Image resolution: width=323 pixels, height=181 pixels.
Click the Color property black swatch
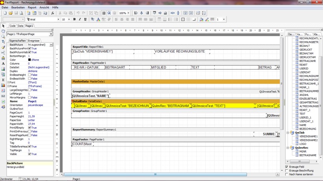30,60
